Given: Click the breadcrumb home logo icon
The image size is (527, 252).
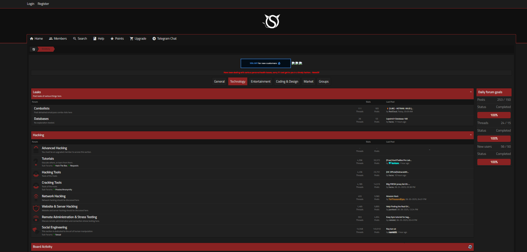Looking at the screenshot, I should [x=34, y=49].
